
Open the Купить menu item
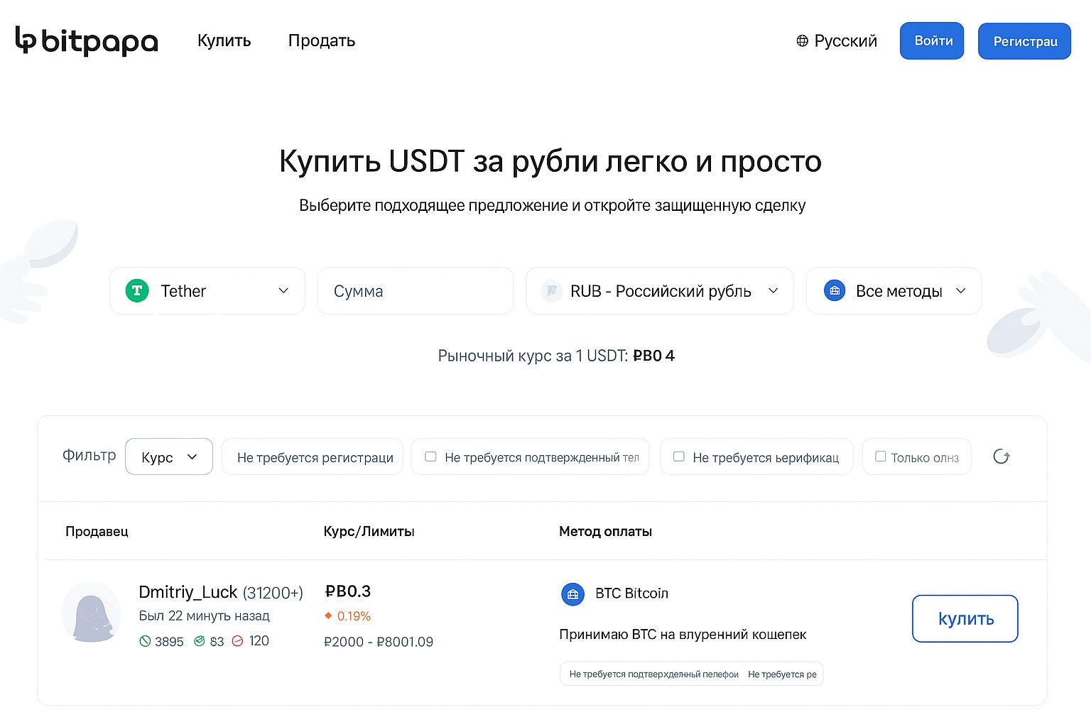click(x=224, y=41)
